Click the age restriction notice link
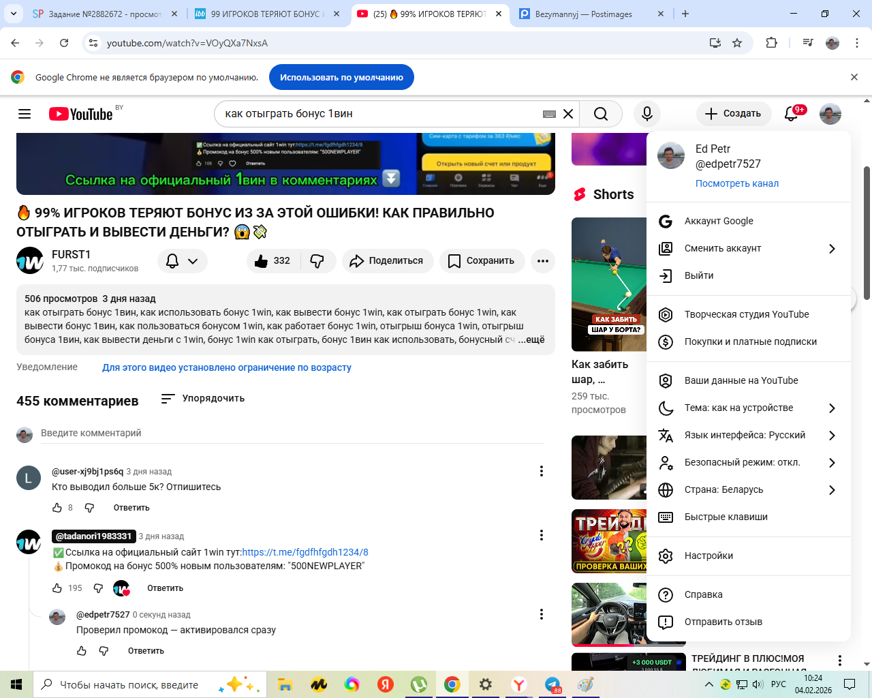 (x=227, y=367)
